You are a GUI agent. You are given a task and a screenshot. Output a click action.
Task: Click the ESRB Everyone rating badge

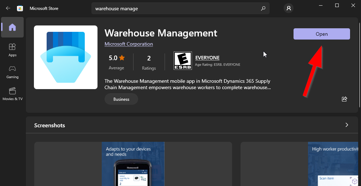click(x=183, y=60)
